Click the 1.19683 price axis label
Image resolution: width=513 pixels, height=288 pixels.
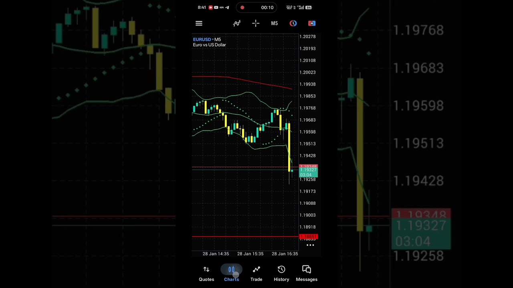308,120
